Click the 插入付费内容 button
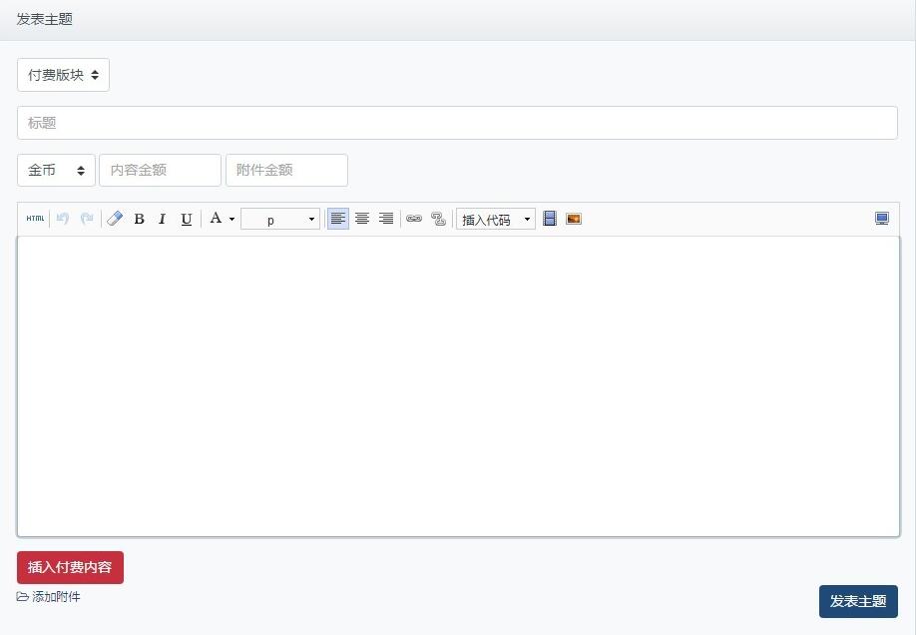 [70, 567]
